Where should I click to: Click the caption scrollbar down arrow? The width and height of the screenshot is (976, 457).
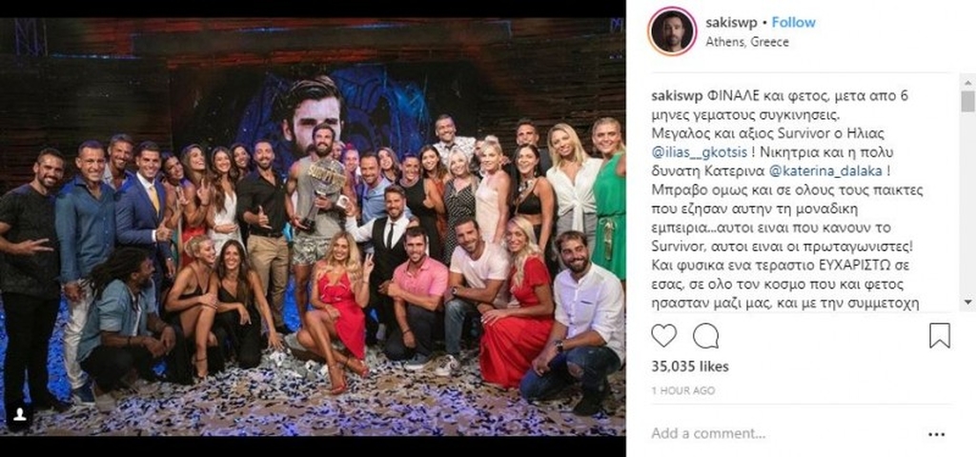[x=967, y=302]
